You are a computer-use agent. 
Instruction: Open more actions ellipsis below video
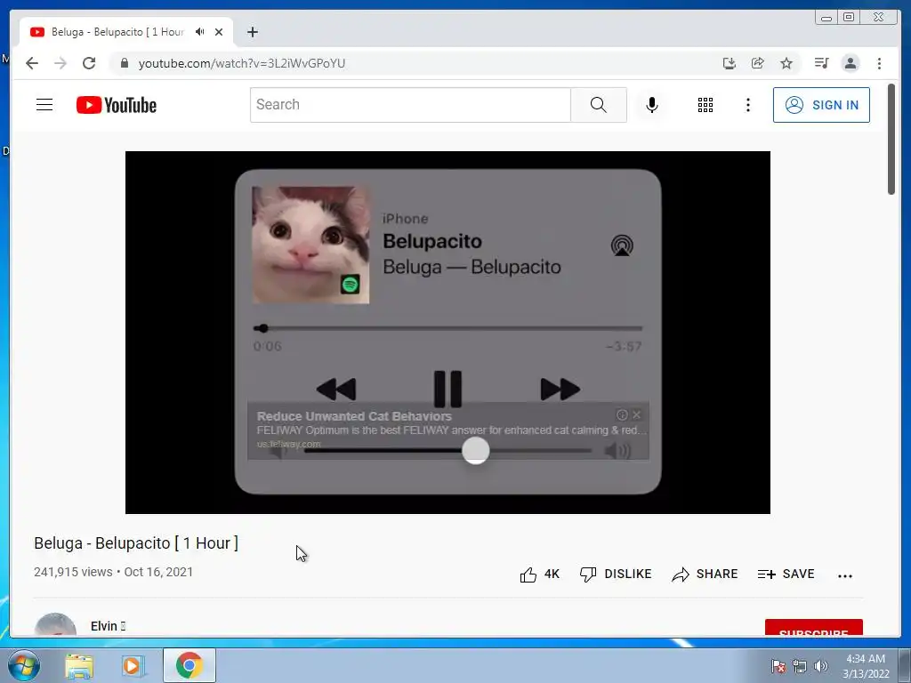845,575
